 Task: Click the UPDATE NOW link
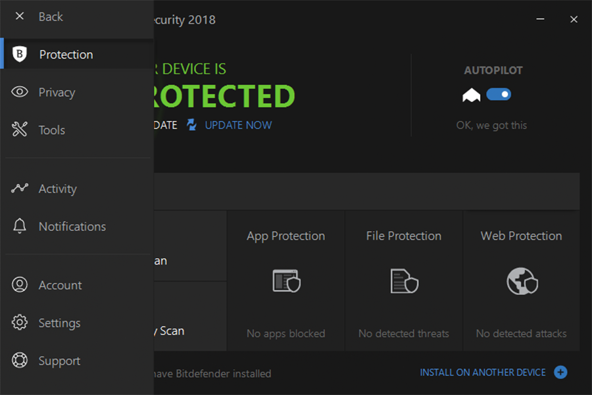click(238, 125)
